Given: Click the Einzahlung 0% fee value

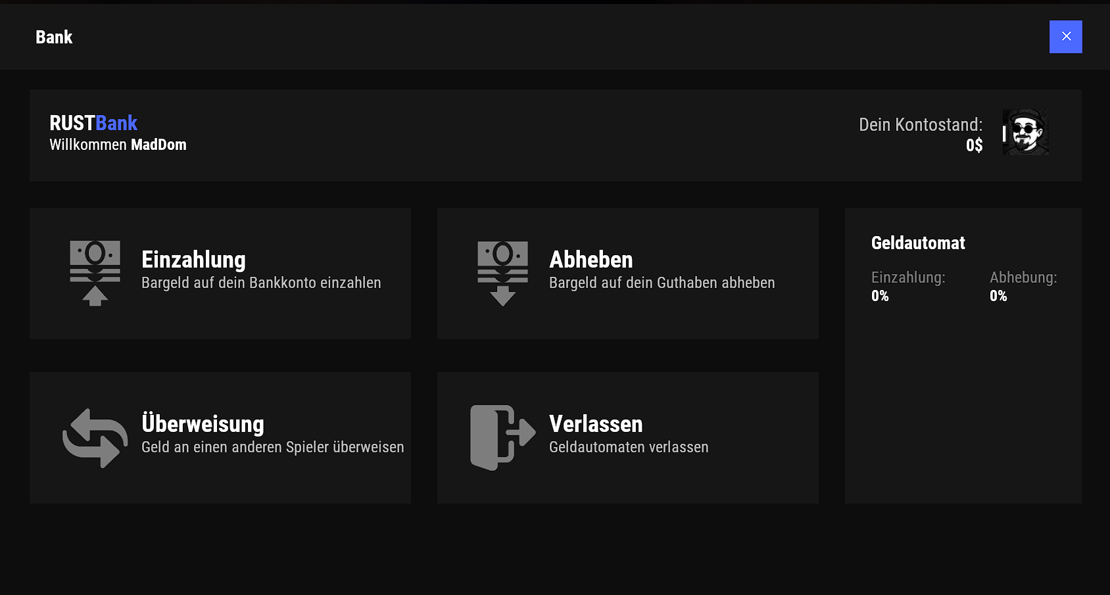Looking at the screenshot, I should pyautogui.click(x=880, y=296).
